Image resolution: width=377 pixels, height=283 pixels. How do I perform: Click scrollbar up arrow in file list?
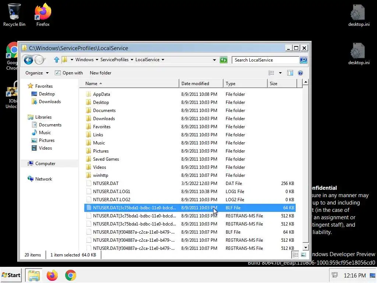tap(306, 82)
